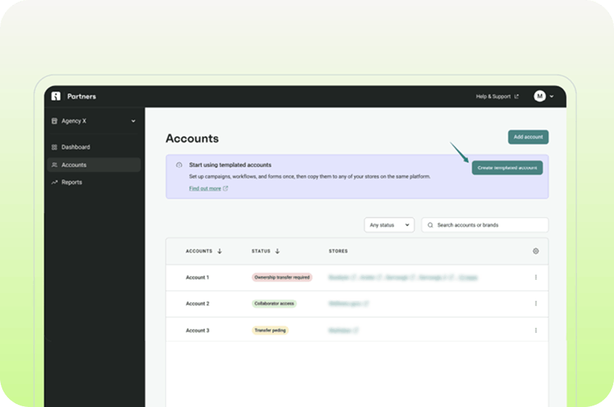Open three-dot menu for Account 3
This screenshot has width=614, height=407.
click(x=536, y=330)
